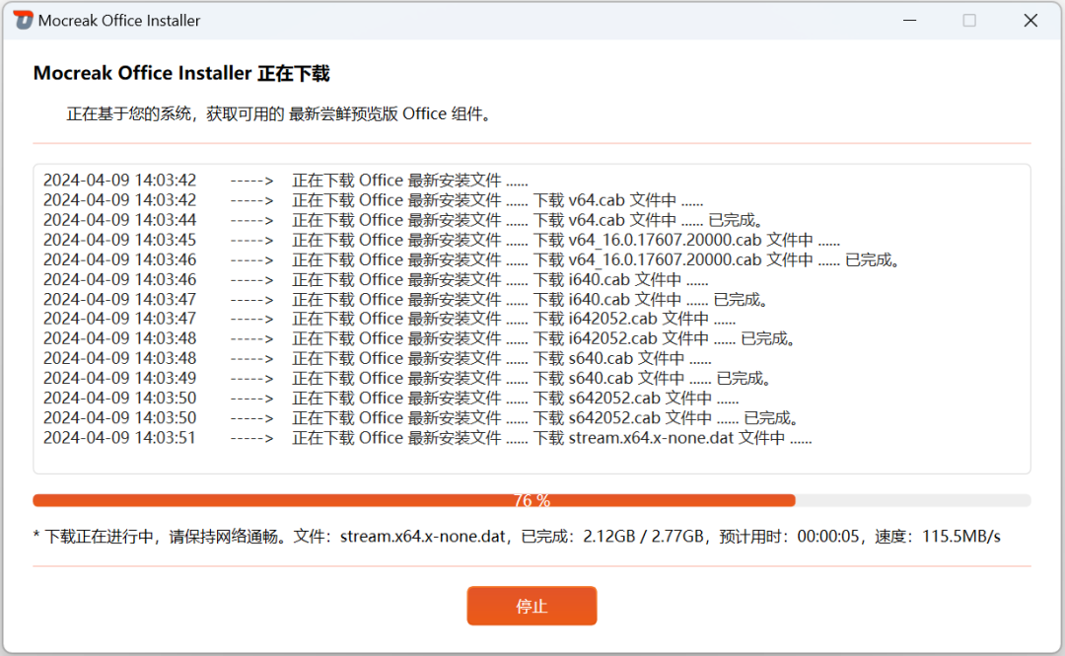Click the 76 % download progress bar
1065x656 pixels.
click(532, 500)
